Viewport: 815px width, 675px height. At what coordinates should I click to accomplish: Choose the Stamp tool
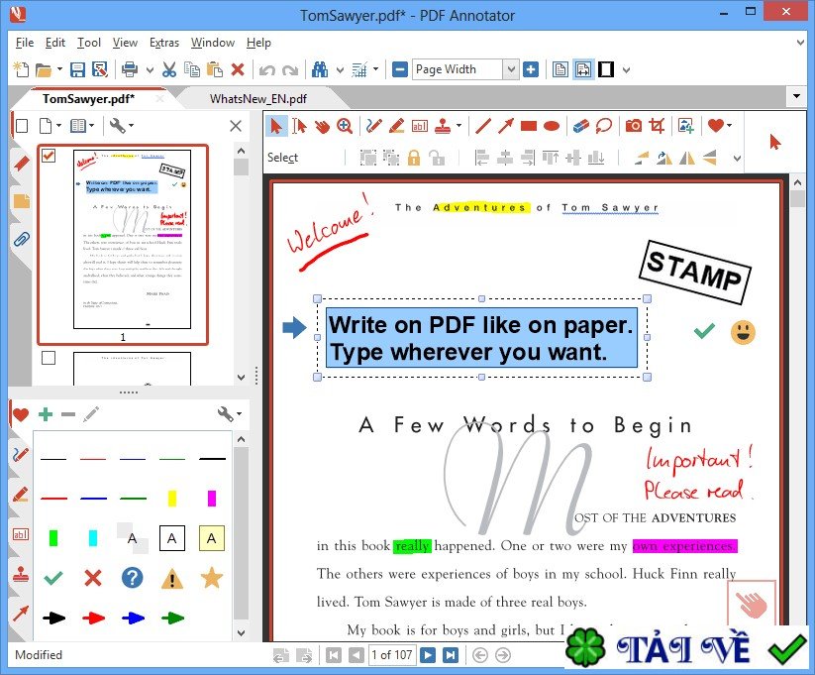click(443, 126)
